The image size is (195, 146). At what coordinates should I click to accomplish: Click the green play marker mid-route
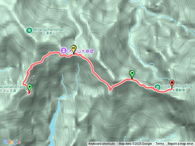coord(132,74)
